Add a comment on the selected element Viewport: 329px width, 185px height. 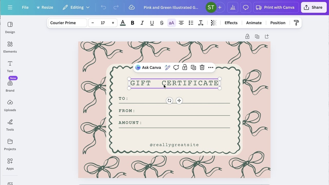tap(176, 68)
